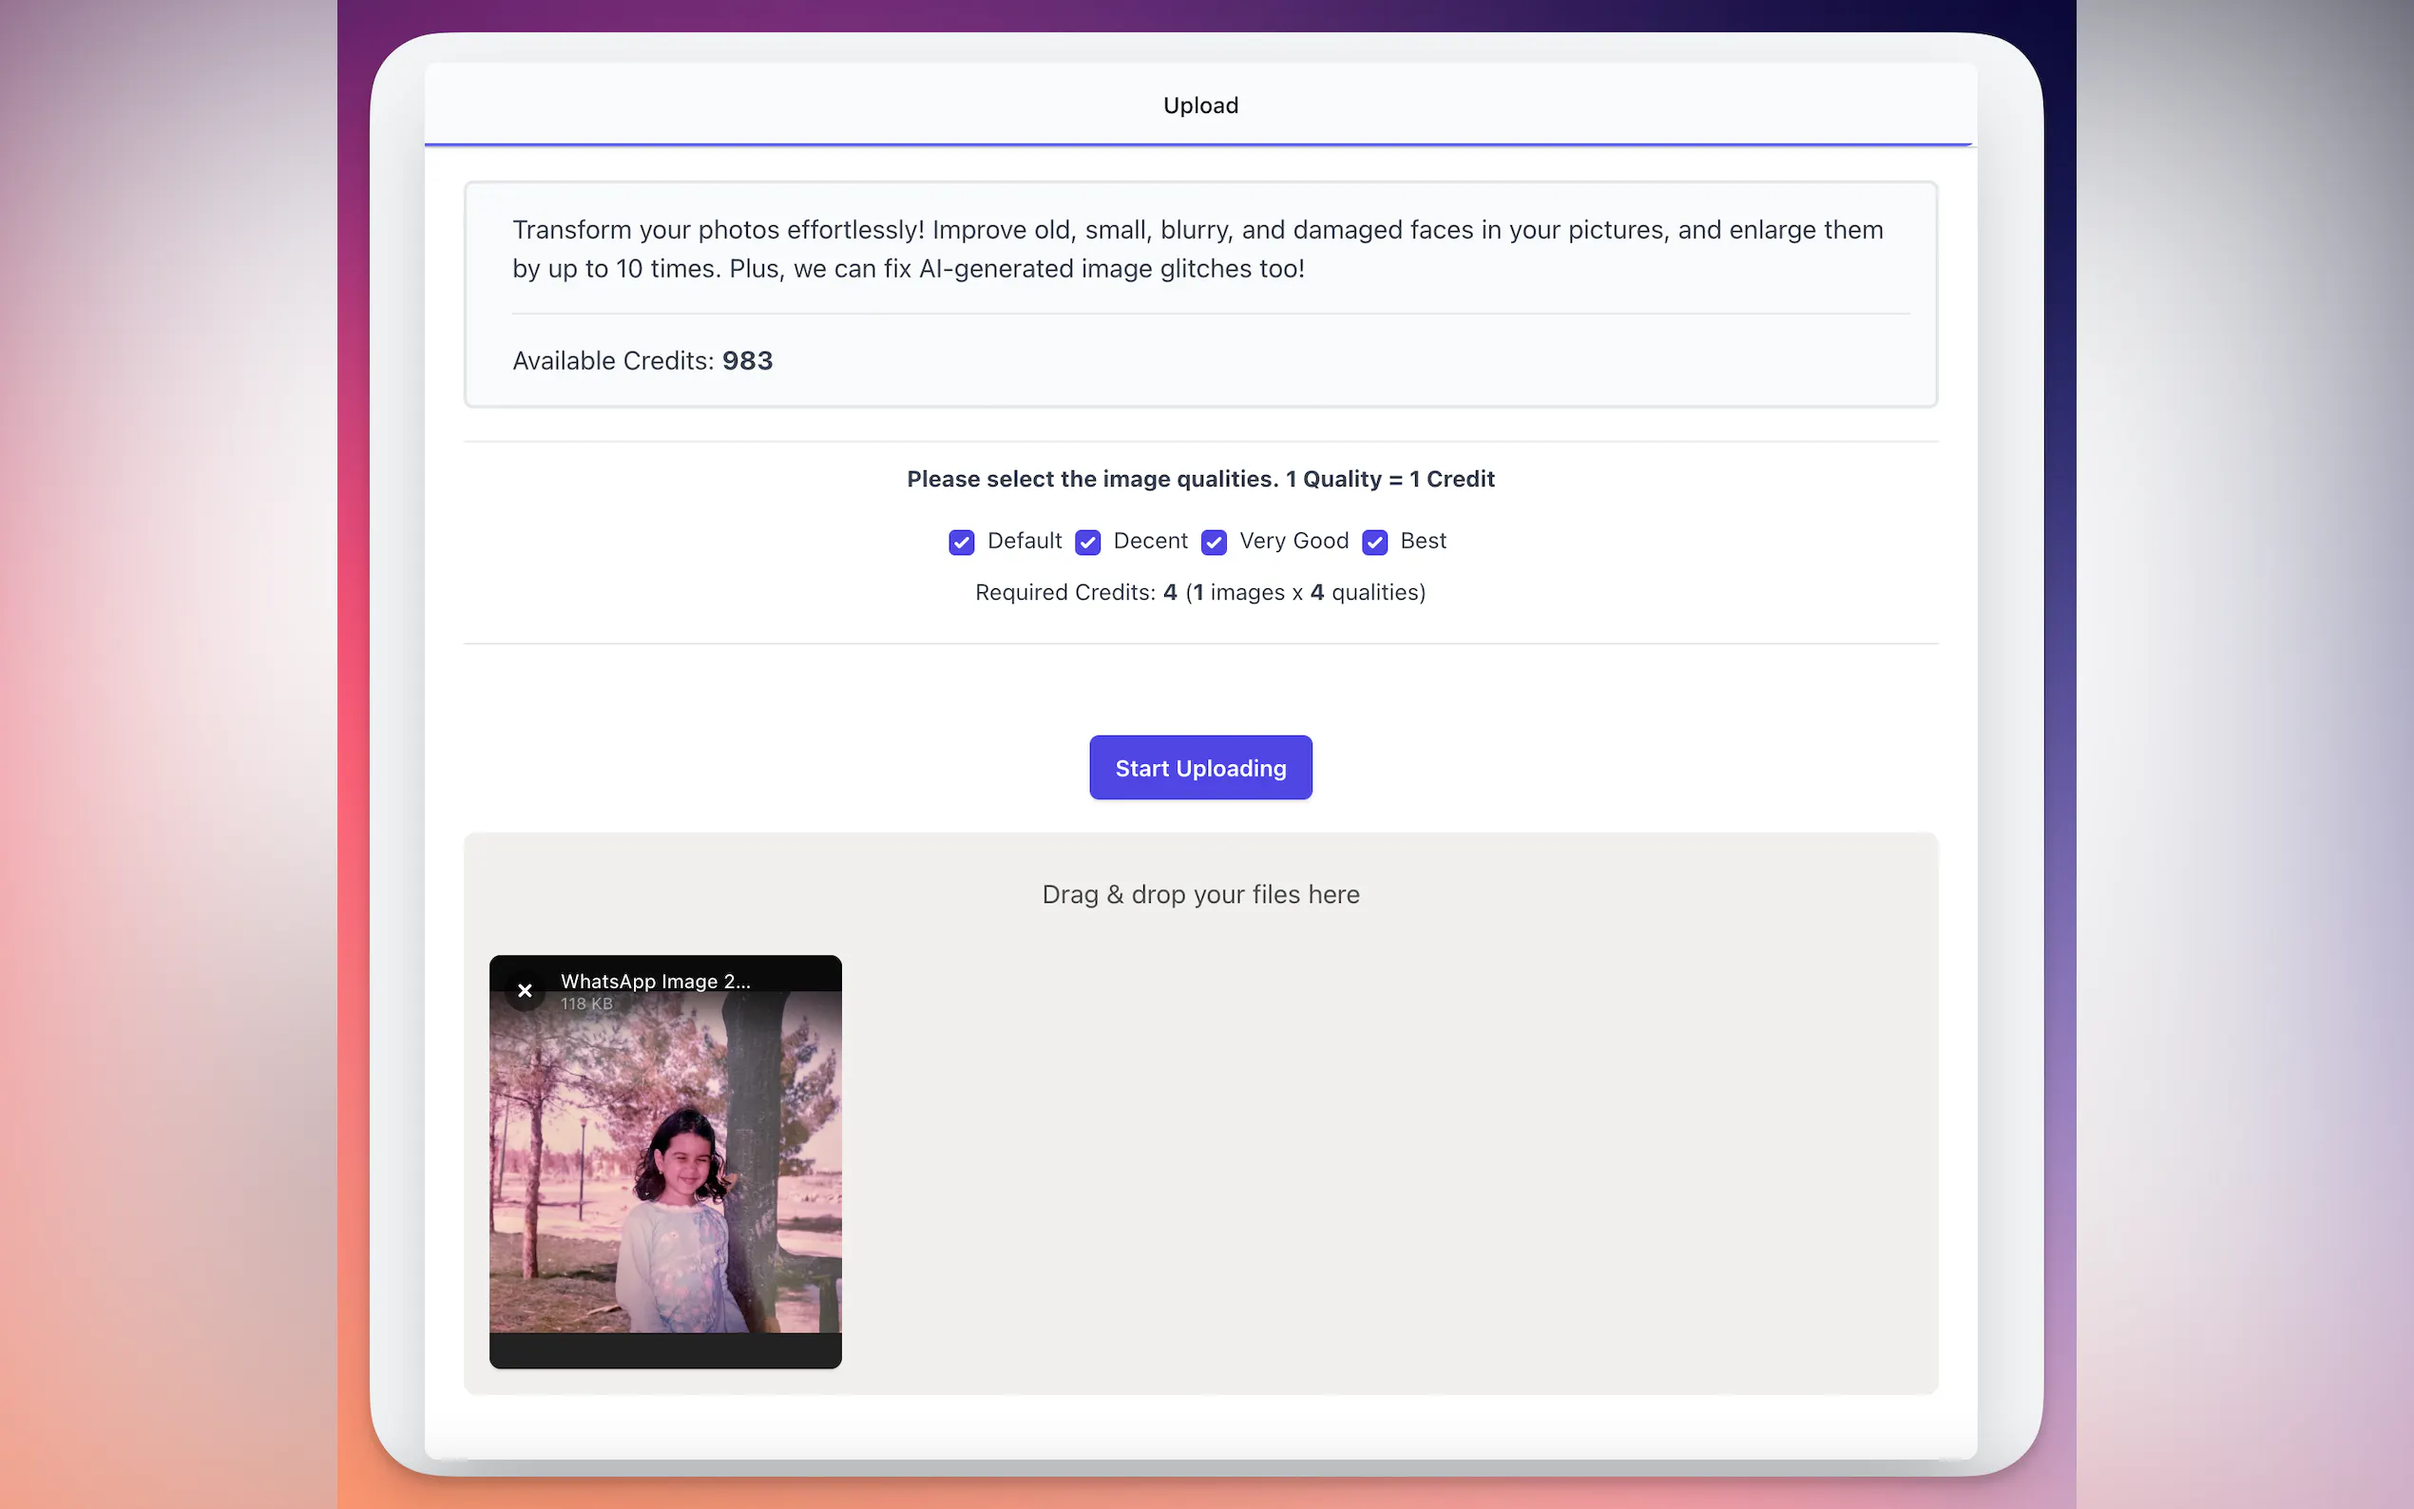Click the 'WhatsApp Image 2...' file name
The width and height of the screenshot is (2414, 1509).
655,981
